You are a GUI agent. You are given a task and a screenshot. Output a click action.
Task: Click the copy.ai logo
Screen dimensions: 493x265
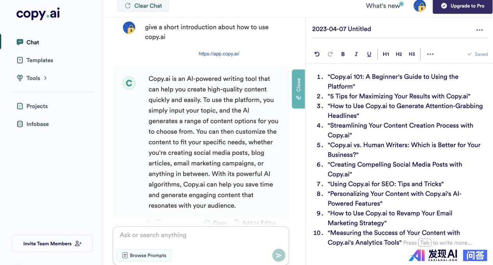38,14
